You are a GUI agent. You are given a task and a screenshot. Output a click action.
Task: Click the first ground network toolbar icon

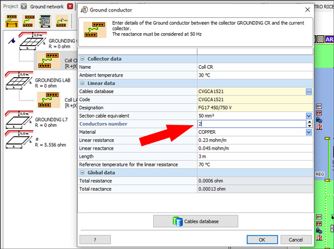click(11, 21)
